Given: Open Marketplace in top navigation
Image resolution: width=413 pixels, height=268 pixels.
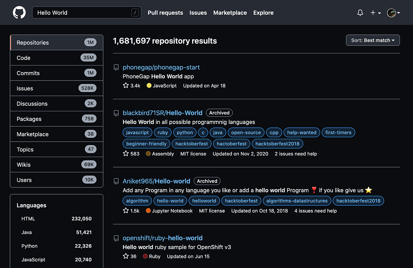Looking at the screenshot, I should coord(230,13).
